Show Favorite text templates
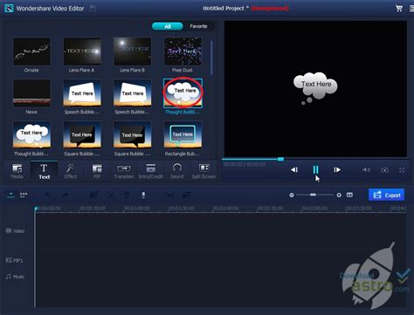 pyautogui.click(x=198, y=26)
